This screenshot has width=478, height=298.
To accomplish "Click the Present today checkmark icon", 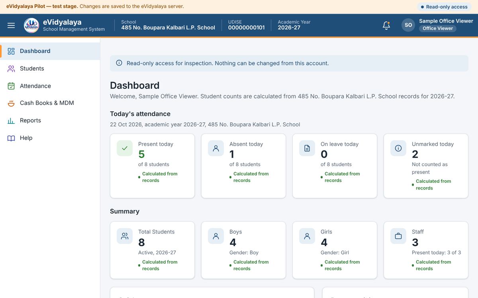I will (x=125, y=148).
